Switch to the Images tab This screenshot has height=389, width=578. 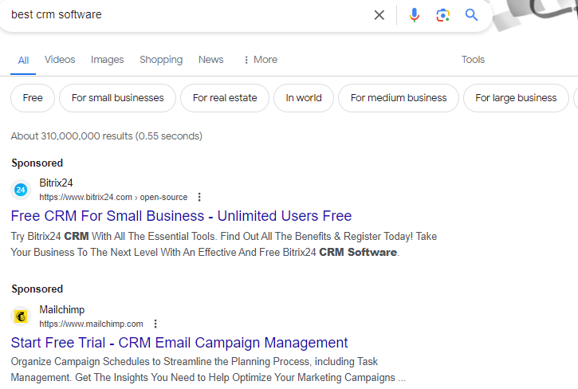click(108, 60)
